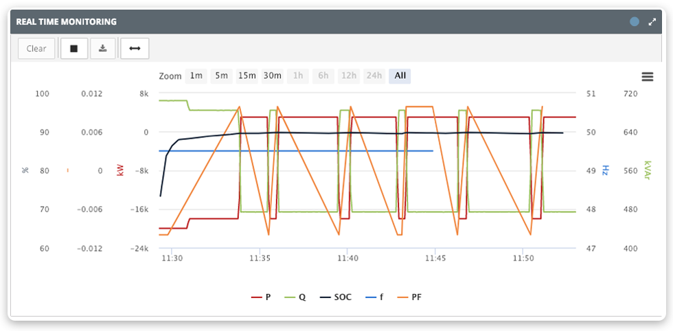Viewport: 673px width, 331px height.
Task: Select the 1h zoom option
Action: click(x=298, y=76)
